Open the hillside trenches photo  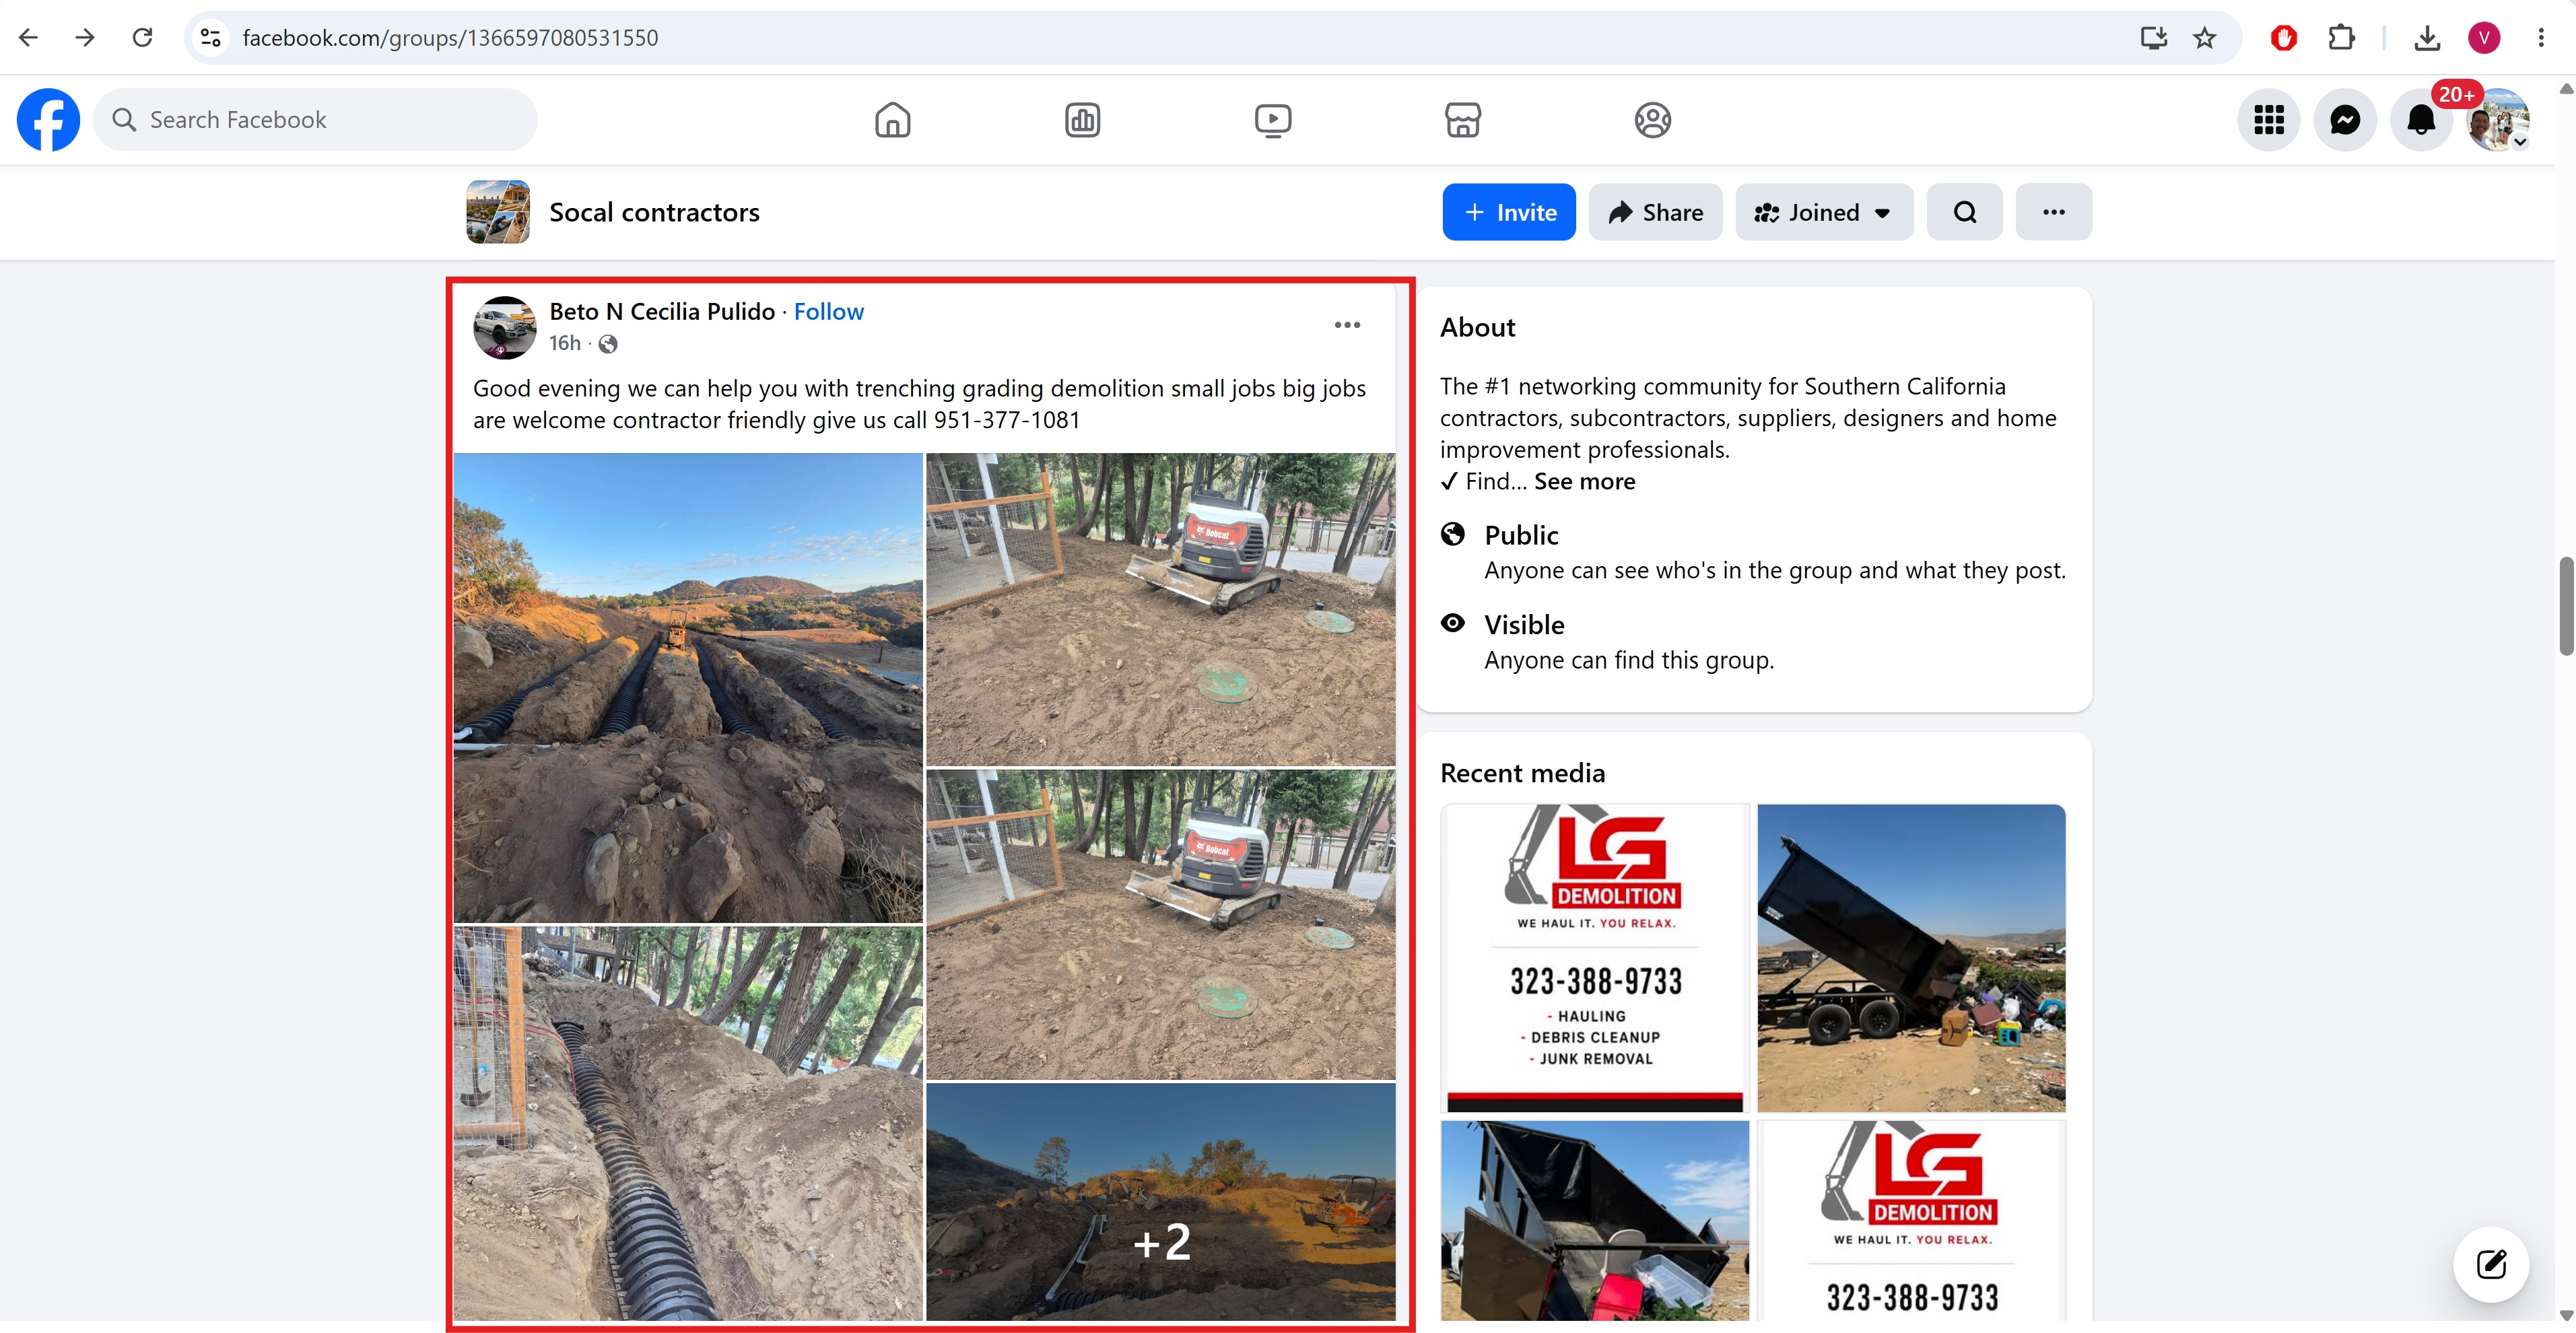(688, 688)
